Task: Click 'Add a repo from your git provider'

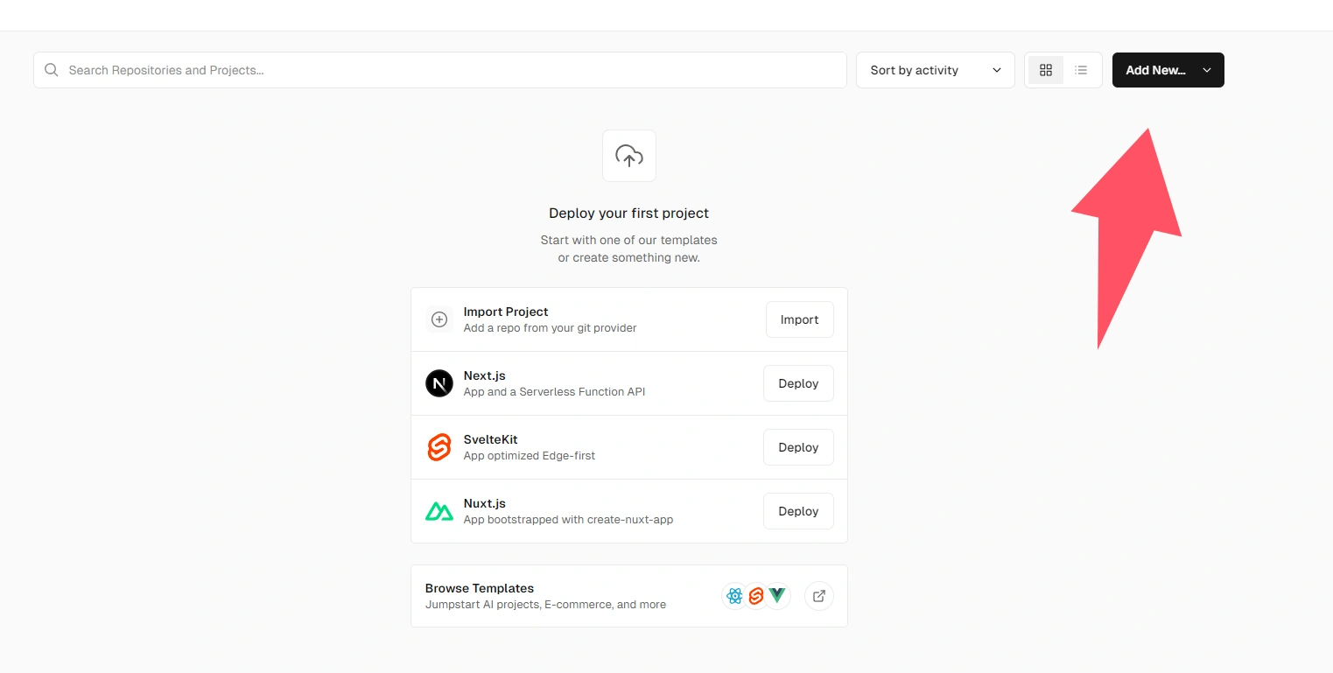Action: pyautogui.click(x=551, y=328)
